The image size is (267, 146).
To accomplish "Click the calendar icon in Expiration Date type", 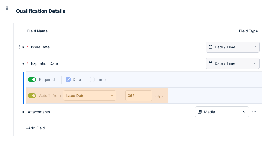I will 210,63.
